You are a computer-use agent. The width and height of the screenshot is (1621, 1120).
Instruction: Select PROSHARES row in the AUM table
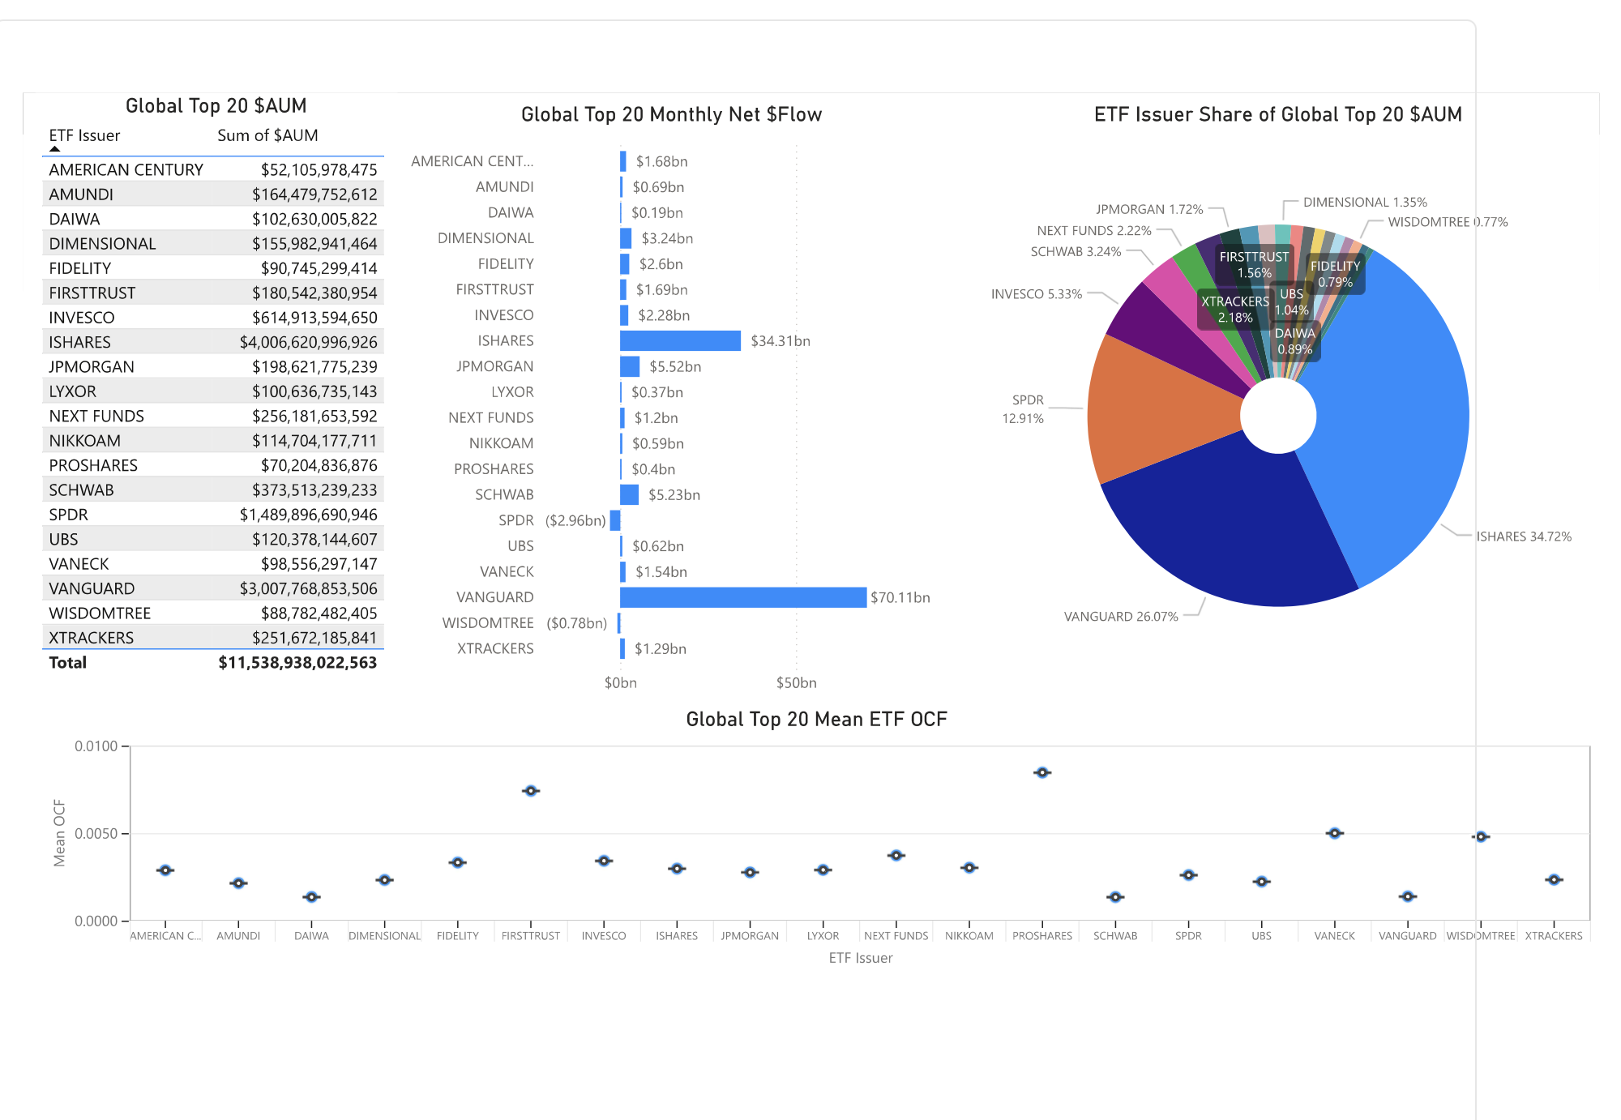coord(213,465)
